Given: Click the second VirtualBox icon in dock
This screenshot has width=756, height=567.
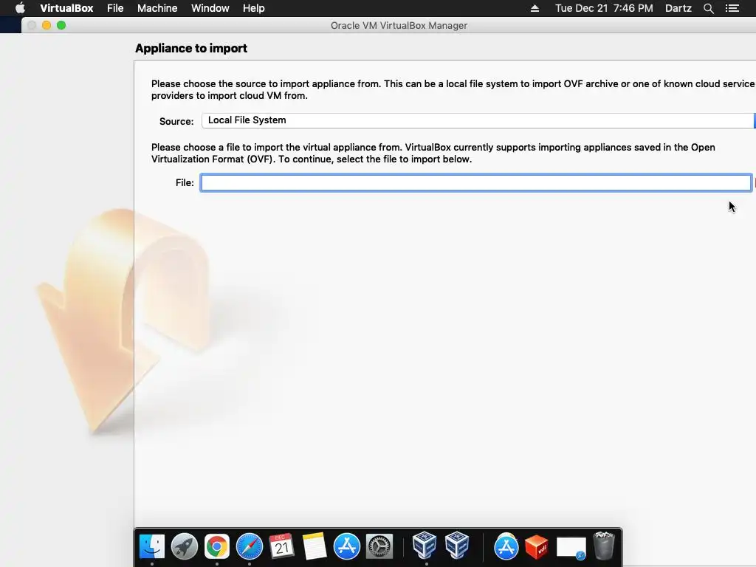Looking at the screenshot, I should (457, 546).
